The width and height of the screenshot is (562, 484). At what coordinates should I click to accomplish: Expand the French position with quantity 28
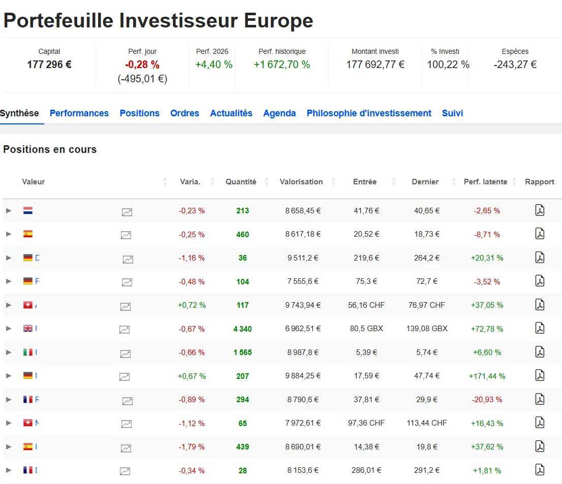pyautogui.click(x=9, y=470)
